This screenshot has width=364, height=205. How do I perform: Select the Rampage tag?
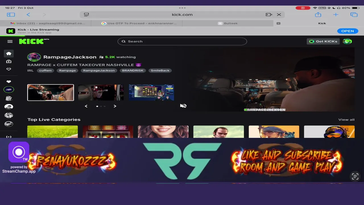coord(67,70)
